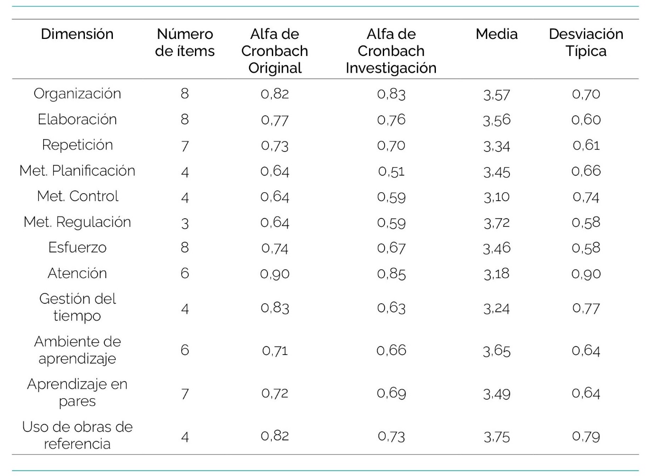This screenshot has width=656, height=476.
Task: Select the "Alfa de Cronbach Investigación" header
Action: click(x=391, y=51)
